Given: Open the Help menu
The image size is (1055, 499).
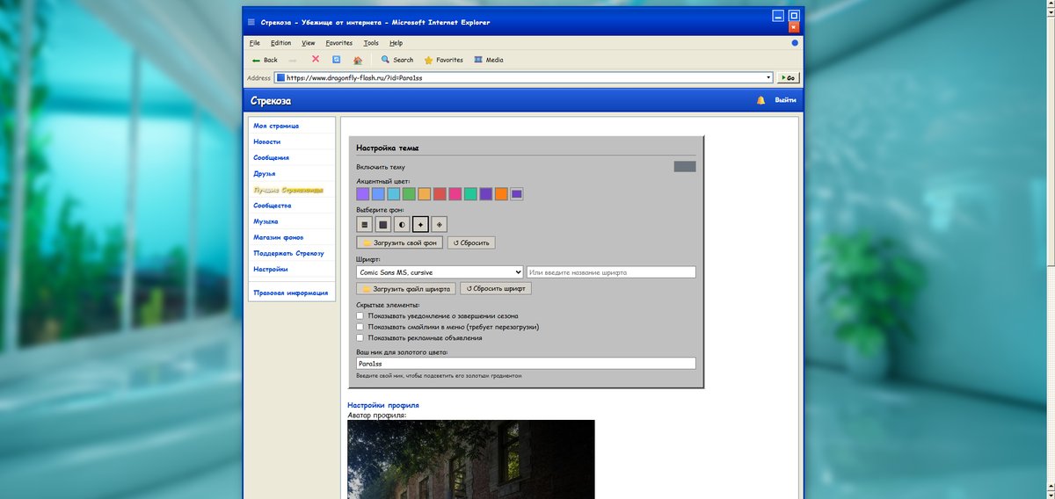Looking at the screenshot, I should pos(396,42).
